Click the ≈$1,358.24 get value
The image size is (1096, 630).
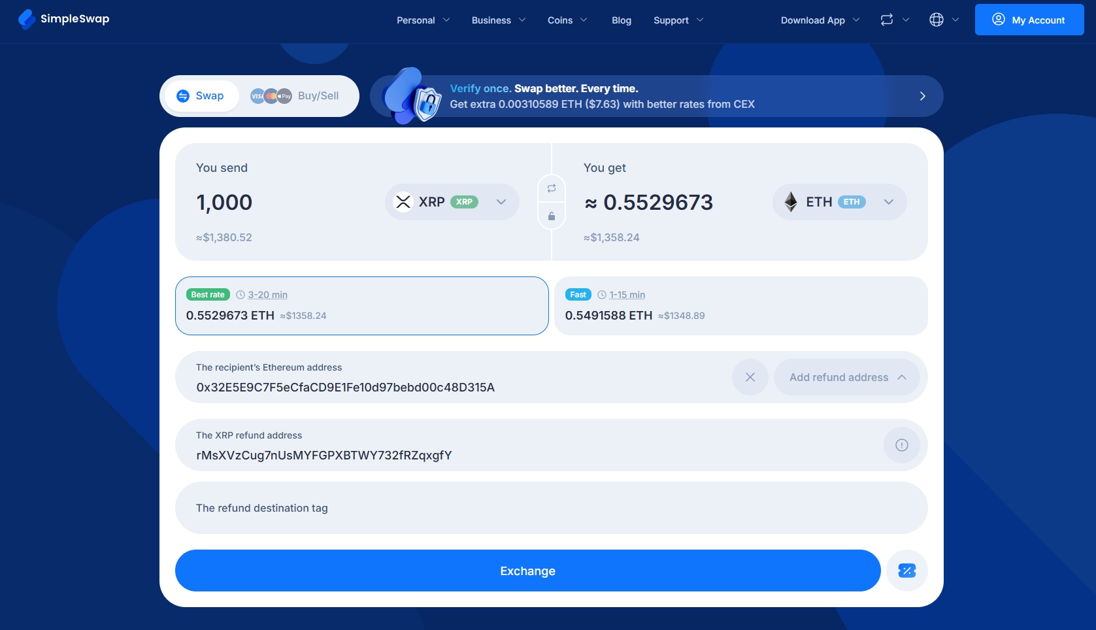coord(612,237)
